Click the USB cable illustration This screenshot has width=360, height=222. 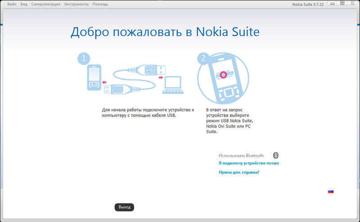click(x=135, y=79)
